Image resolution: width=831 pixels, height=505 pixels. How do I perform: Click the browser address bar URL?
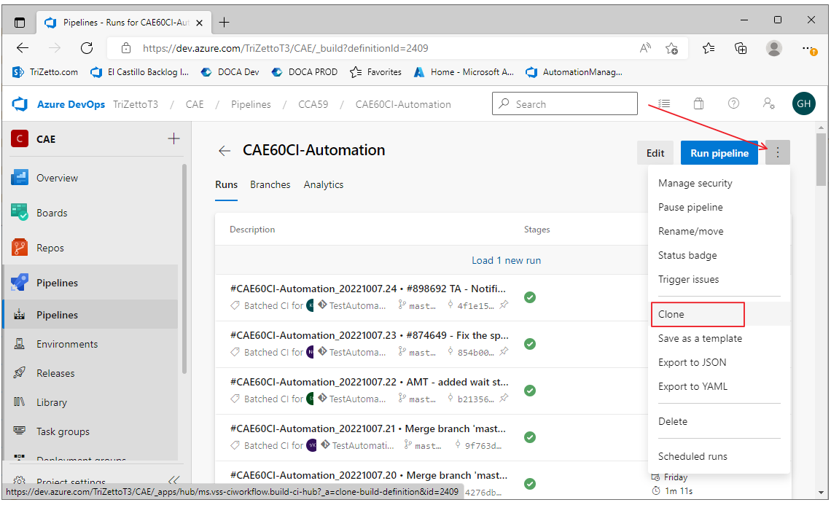click(x=285, y=48)
